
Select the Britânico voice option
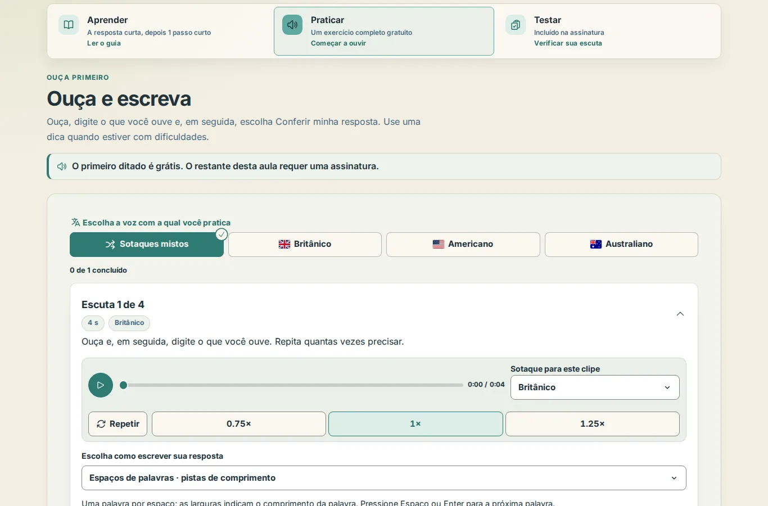click(x=305, y=245)
